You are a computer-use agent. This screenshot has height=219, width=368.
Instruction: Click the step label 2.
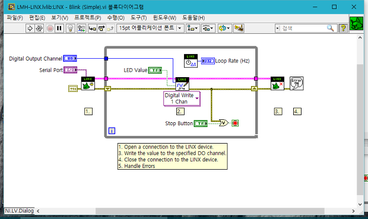click(180, 112)
